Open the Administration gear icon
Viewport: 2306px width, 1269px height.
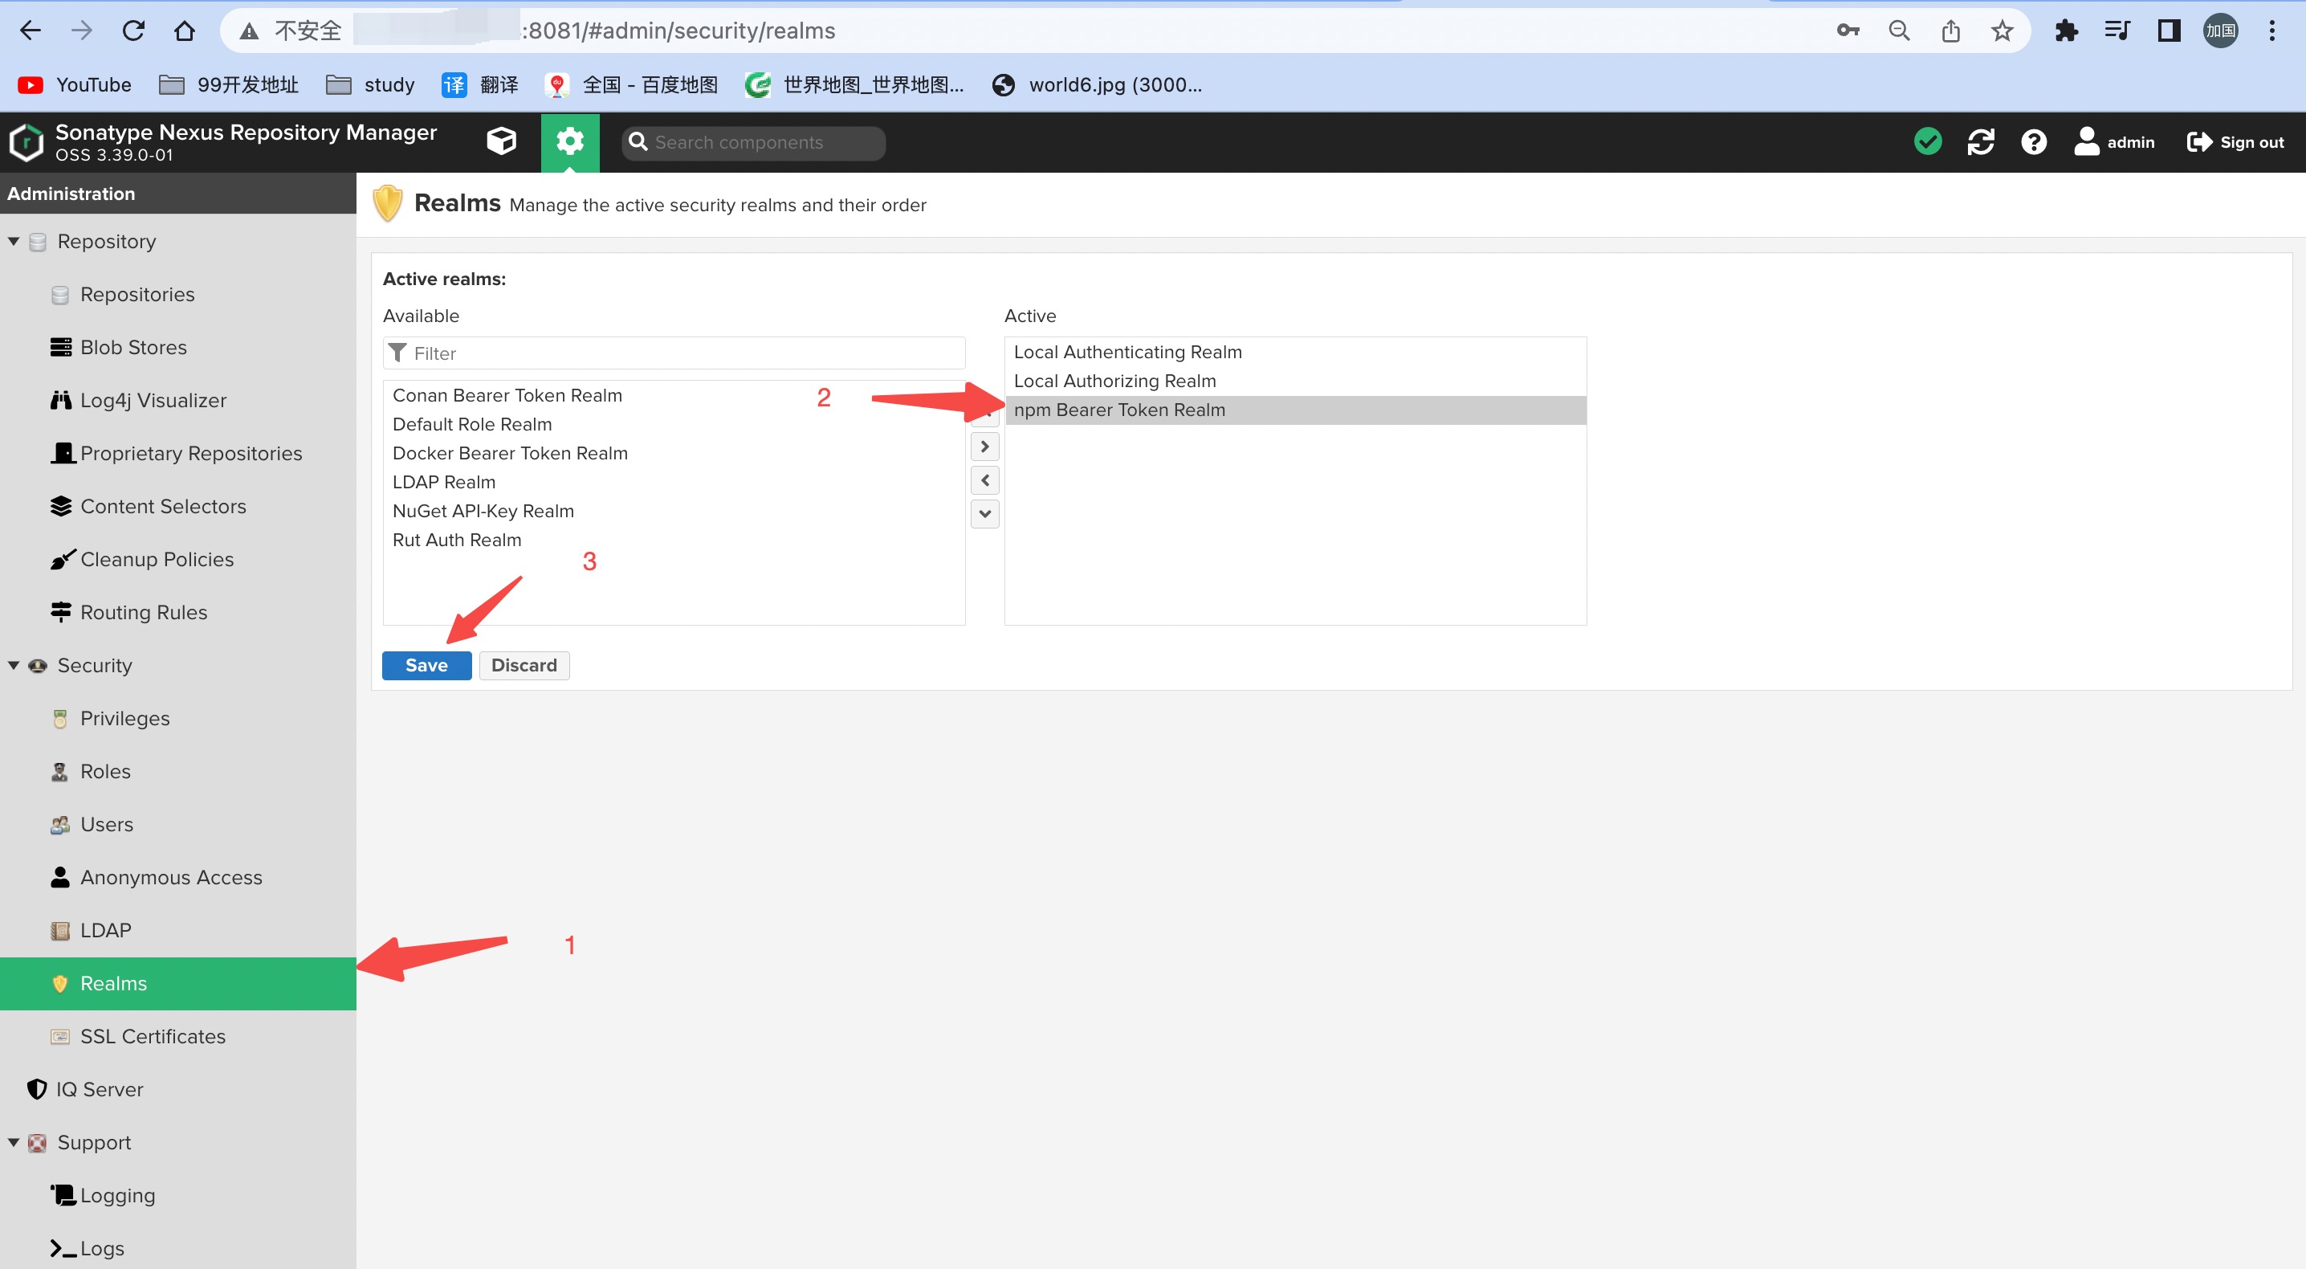click(x=570, y=141)
